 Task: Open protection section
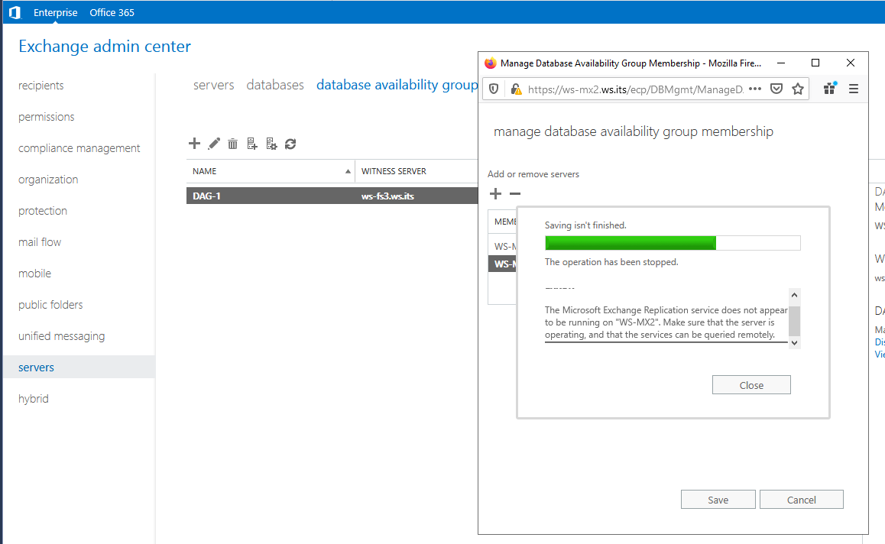[42, 210]
